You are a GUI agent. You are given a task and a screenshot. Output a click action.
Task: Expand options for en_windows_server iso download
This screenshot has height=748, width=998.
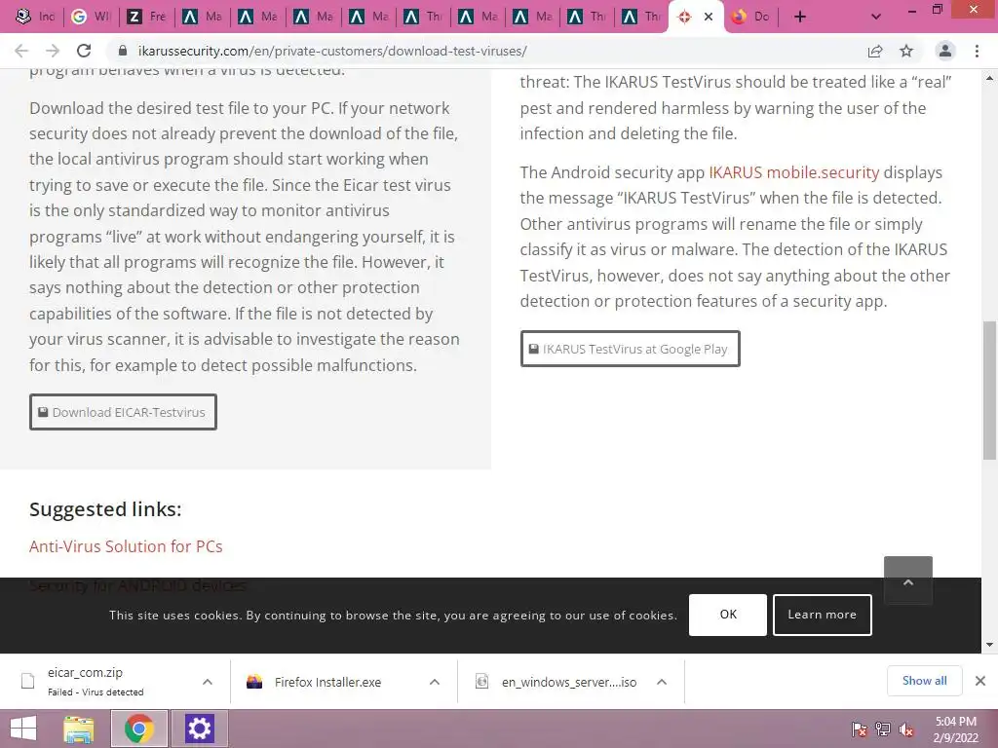(662, 682)
